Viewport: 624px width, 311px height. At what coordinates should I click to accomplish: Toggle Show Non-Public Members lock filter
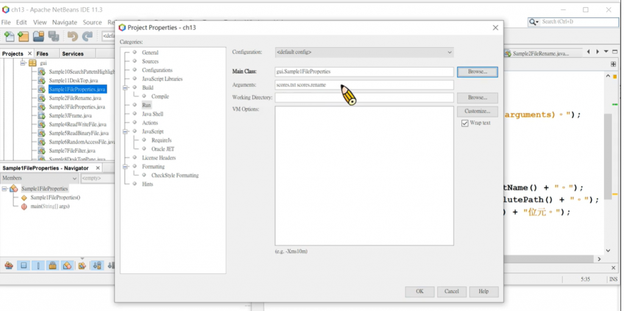52,265
